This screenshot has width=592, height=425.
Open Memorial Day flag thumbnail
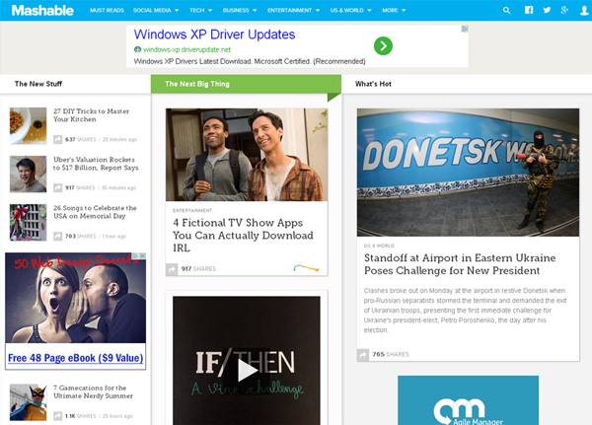pyautogui.click(x=28, y=222)
